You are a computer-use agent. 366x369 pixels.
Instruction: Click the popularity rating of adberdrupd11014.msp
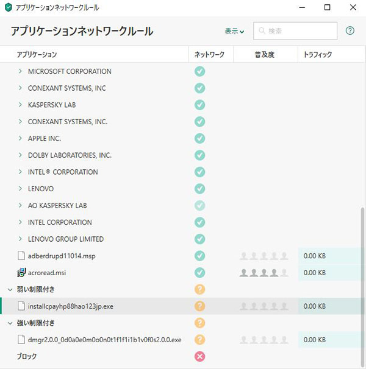pyautogui.click(x=264, y=256)
